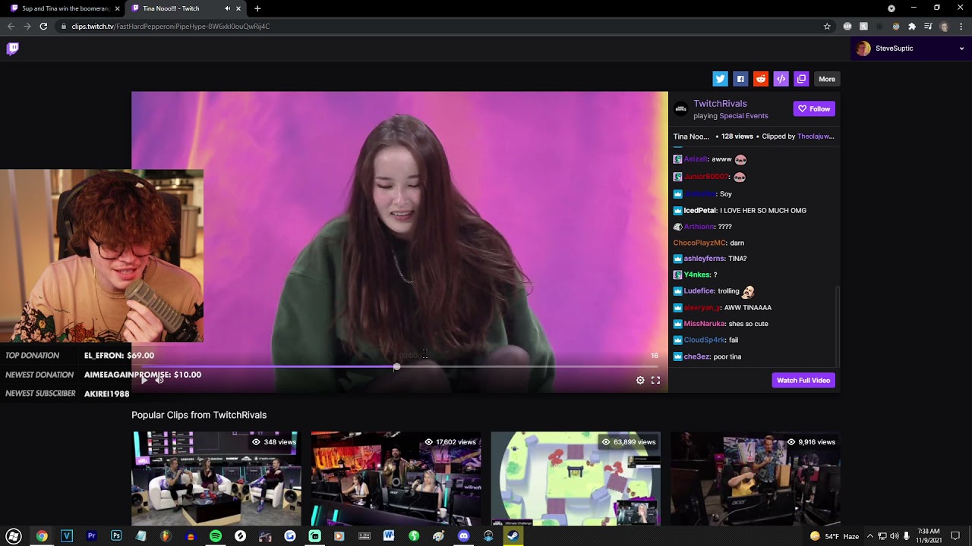Watch Full Video button
Viewport: 972px width, 546px height.
[803, 380]
